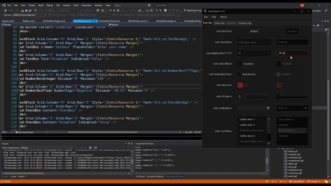Open the NumberBoxFloat.xaml editor tab
The image size is (331, 186).
(109, 21)
